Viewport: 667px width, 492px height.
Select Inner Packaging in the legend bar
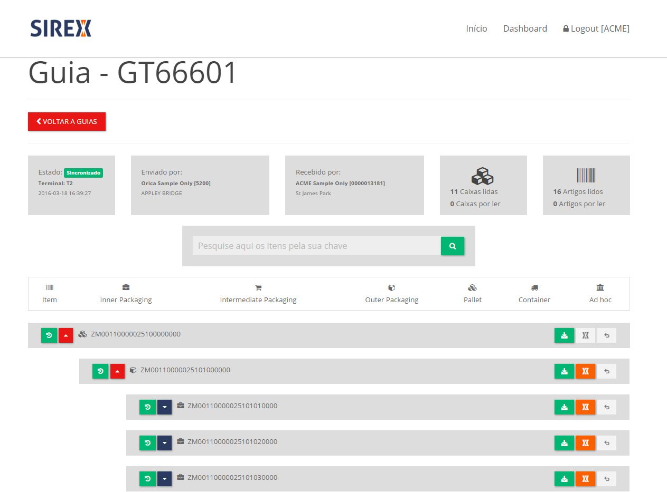coord(126,294)
